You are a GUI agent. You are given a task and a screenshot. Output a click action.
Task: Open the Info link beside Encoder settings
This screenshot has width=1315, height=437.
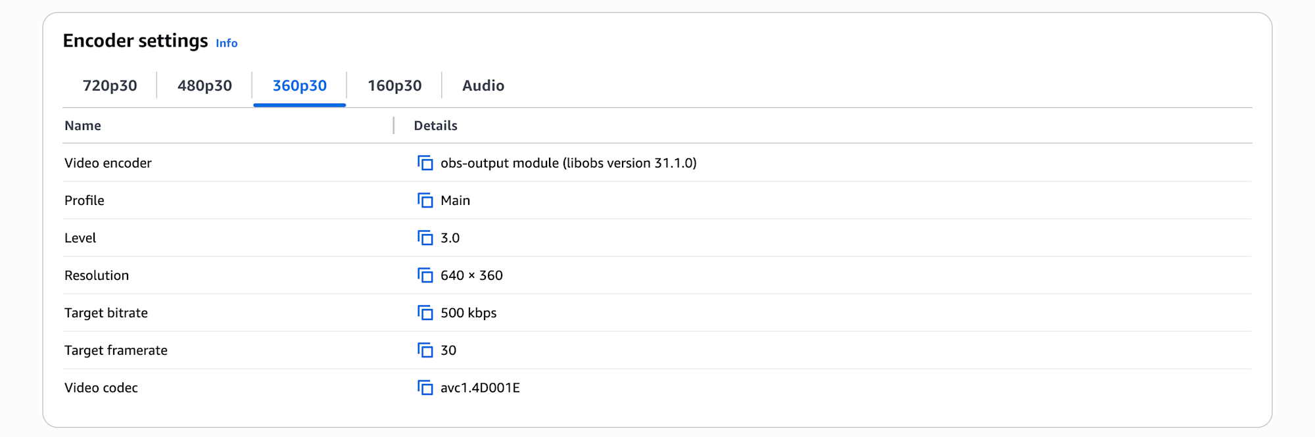[x=227, y=43]
